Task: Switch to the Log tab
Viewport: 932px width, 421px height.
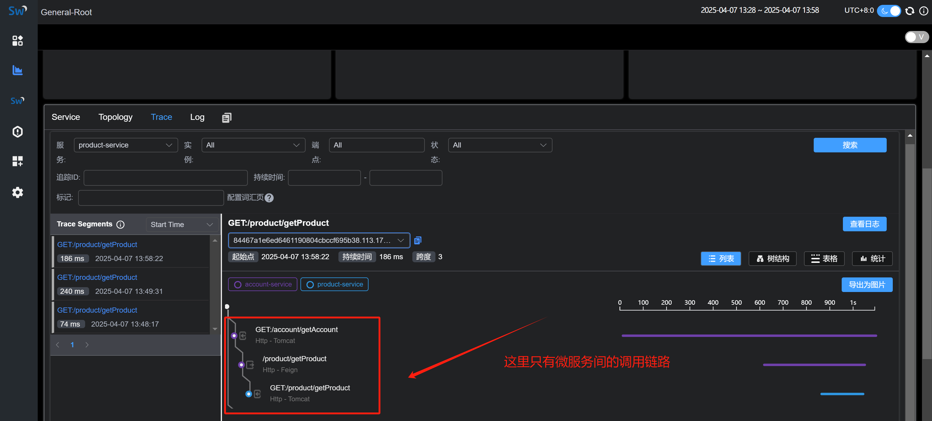Action: (197, 117)
